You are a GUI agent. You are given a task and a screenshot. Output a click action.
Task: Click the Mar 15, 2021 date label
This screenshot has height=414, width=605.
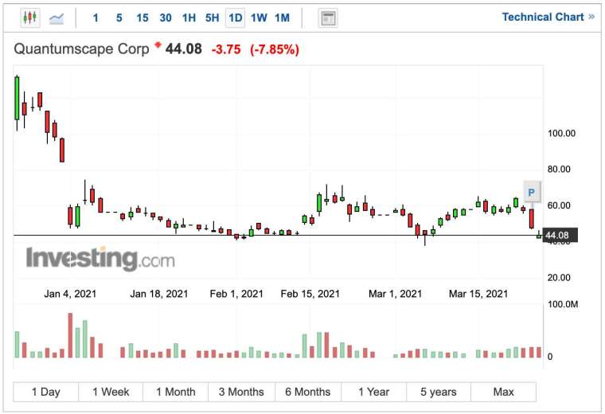tap(478, 294)
